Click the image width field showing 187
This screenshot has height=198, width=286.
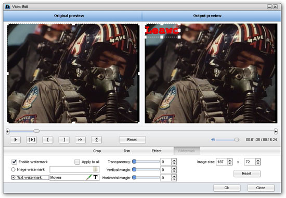click(222, 162)
